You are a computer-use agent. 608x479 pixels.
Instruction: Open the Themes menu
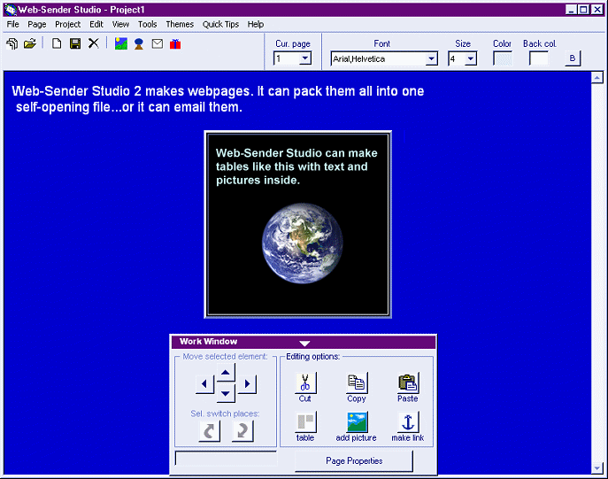click(x=180, y=24)
